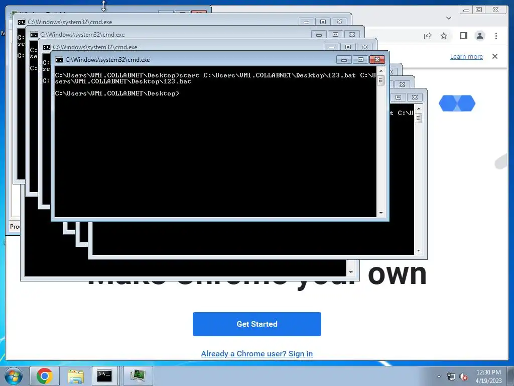
Task: Open the Task Manager taskbar icon
Action: click(138, 376)
